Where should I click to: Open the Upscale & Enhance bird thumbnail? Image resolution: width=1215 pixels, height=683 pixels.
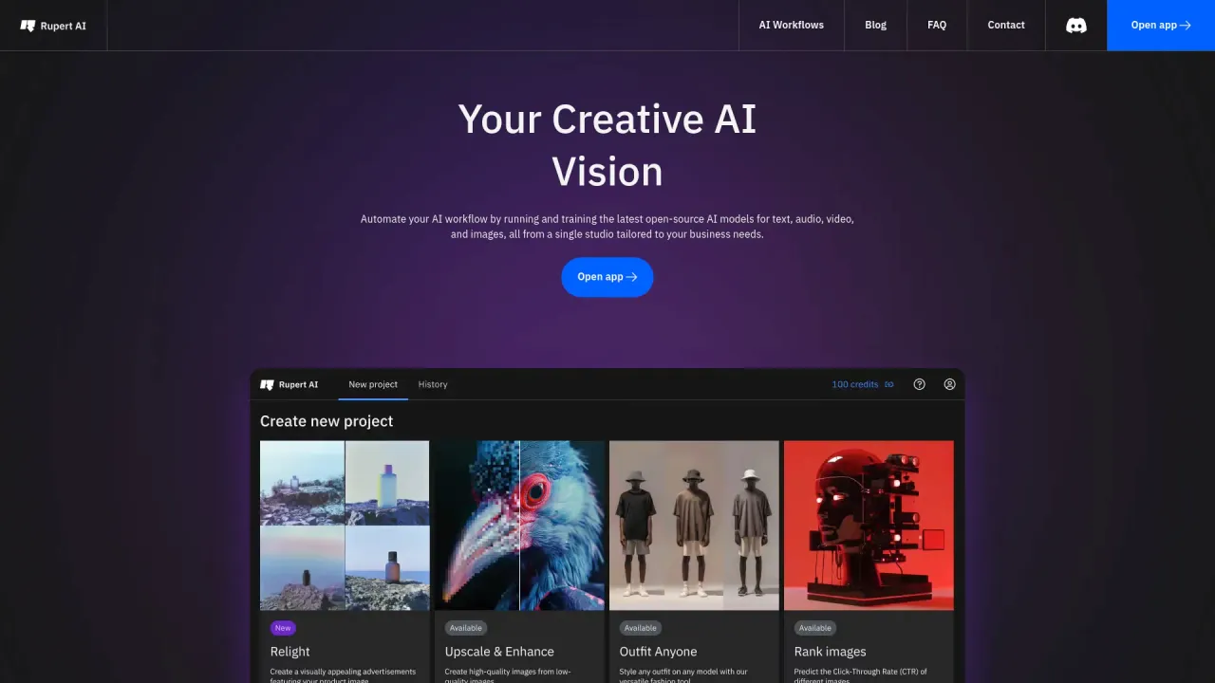(x=519, y=526)
